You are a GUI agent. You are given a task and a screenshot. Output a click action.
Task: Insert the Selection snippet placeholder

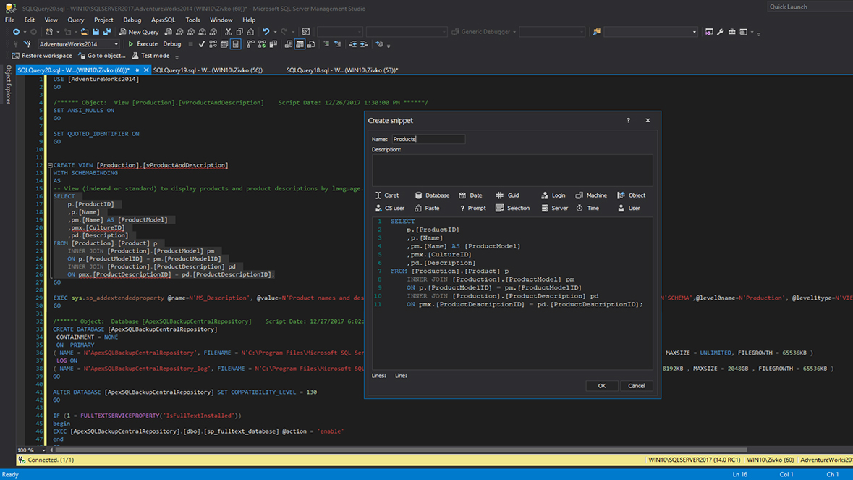tap(512, 208)
